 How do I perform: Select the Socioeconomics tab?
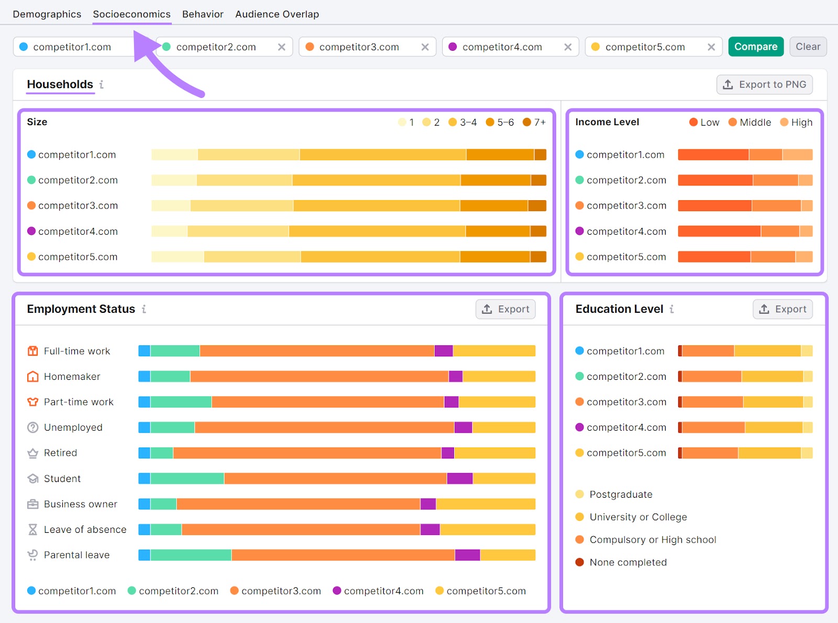pyautogui.click(x=131, y=14)
